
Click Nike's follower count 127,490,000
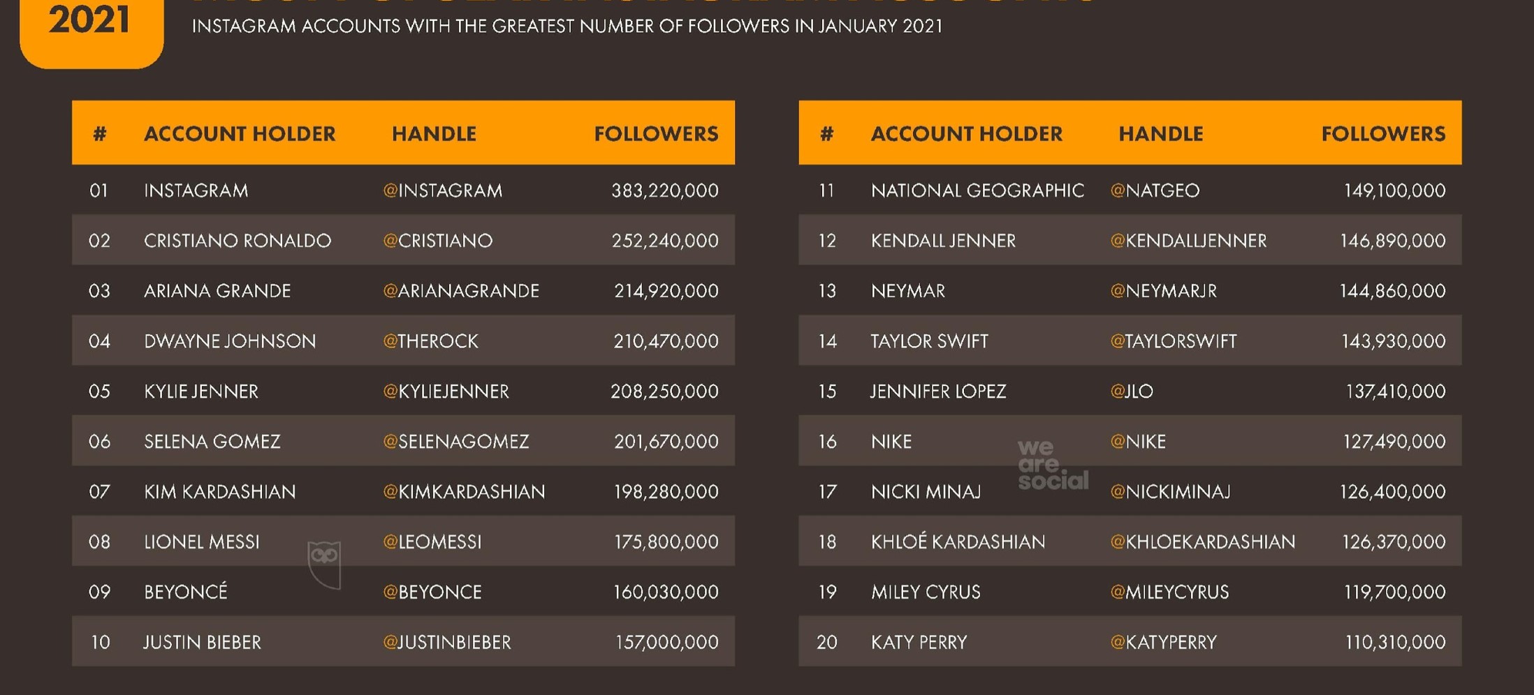point(1394,442)
